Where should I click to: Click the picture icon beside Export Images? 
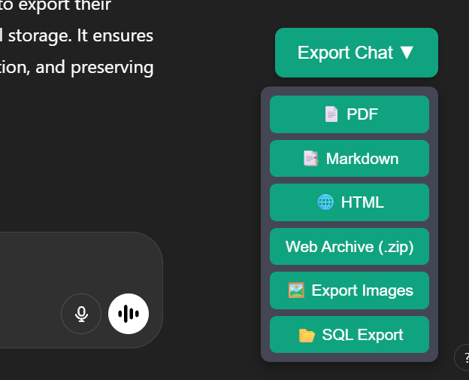296,290
